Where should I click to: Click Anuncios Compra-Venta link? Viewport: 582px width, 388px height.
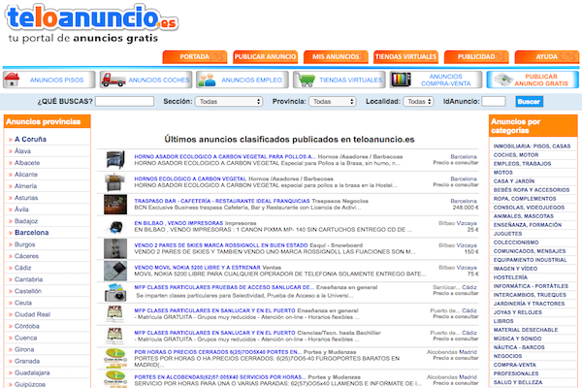(446, 80)
